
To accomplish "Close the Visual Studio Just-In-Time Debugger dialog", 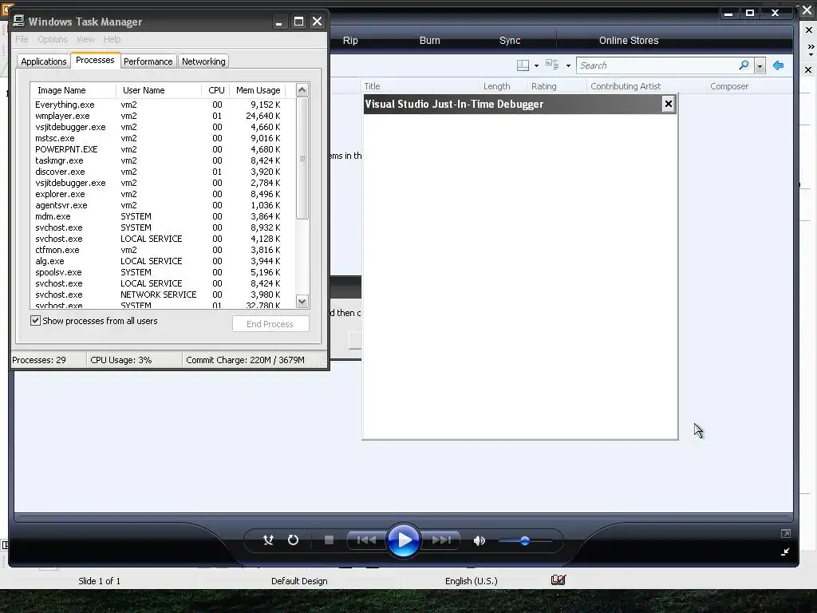I will click(x=669, y=105).
